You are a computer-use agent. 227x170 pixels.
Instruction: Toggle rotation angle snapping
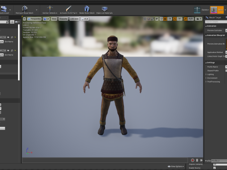175,19
